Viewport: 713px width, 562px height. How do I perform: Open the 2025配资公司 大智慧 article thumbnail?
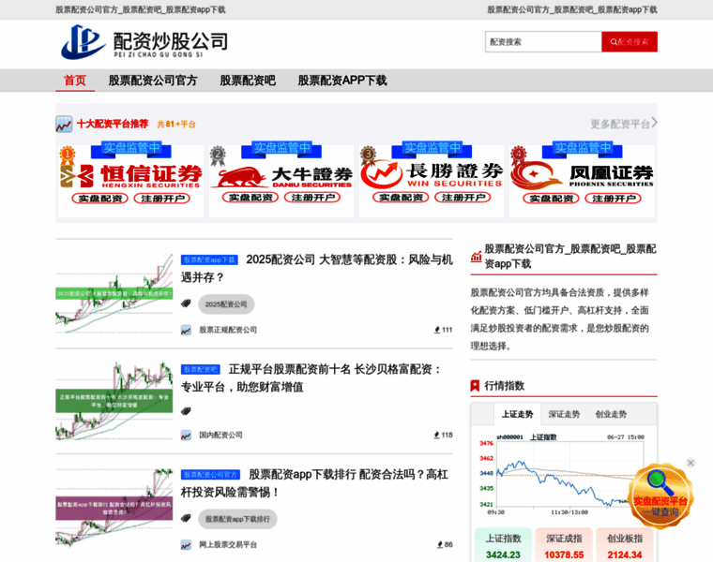(114, 294)
